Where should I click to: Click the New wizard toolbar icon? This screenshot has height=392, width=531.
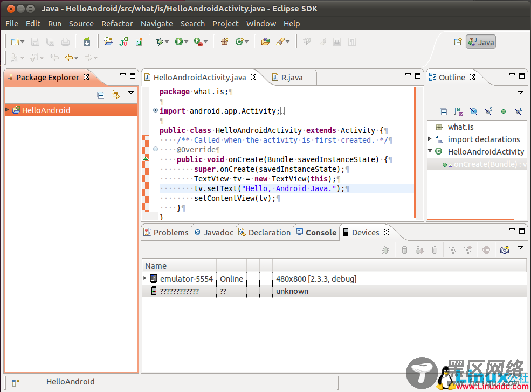[15, 42]
